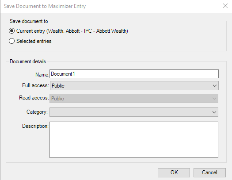Choose the Selected entries radio option
Image resolution: width=232 pixels, height=180 pixels.
point(11,41)
